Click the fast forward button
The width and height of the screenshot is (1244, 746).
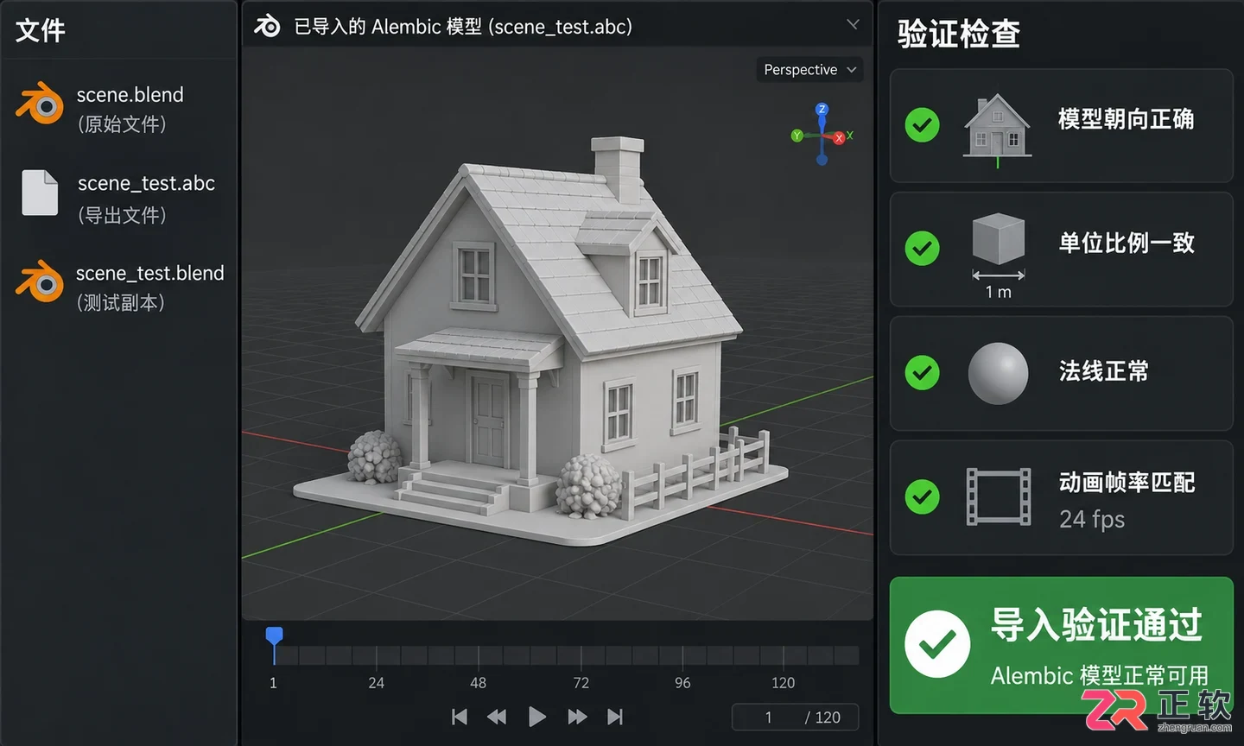click(577, 717)
